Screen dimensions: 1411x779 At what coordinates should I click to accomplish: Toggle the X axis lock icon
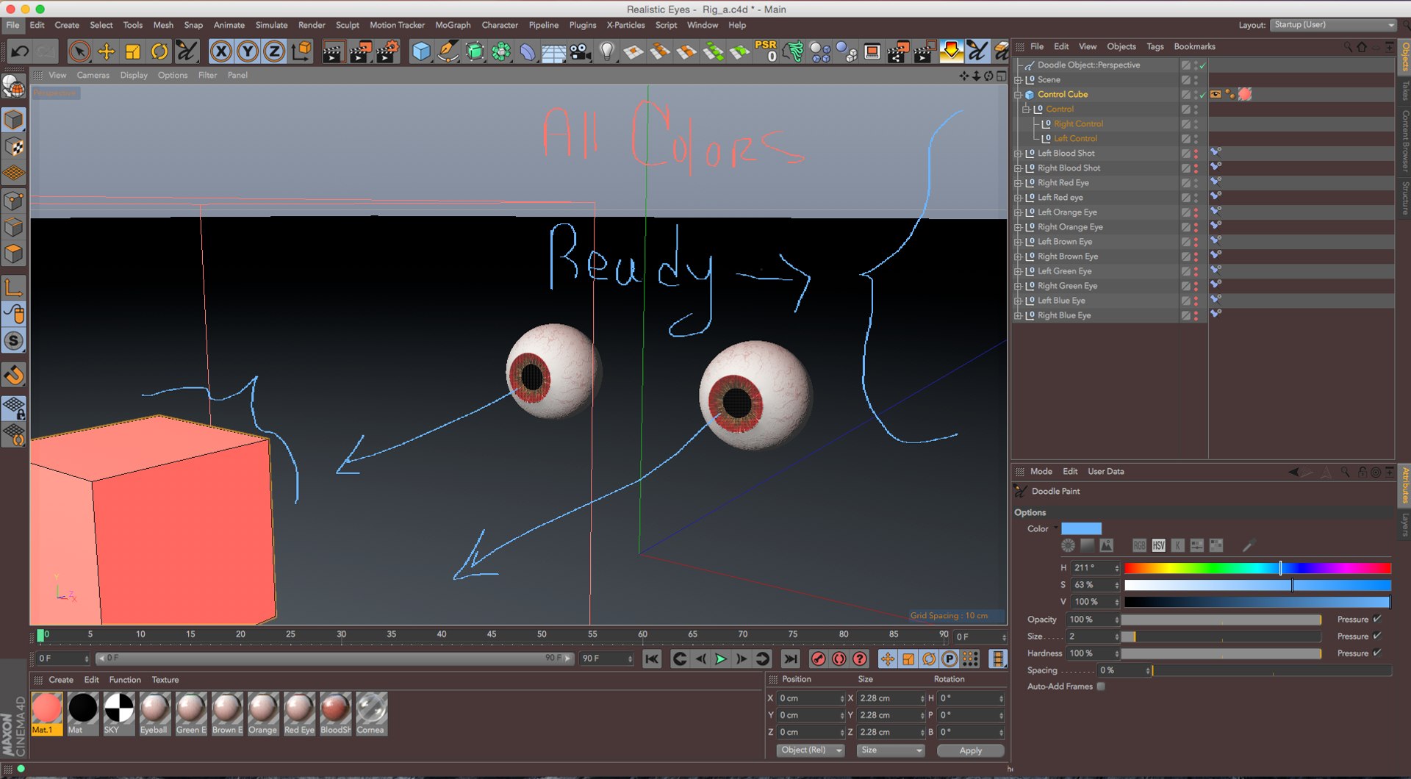coord(221,51)
